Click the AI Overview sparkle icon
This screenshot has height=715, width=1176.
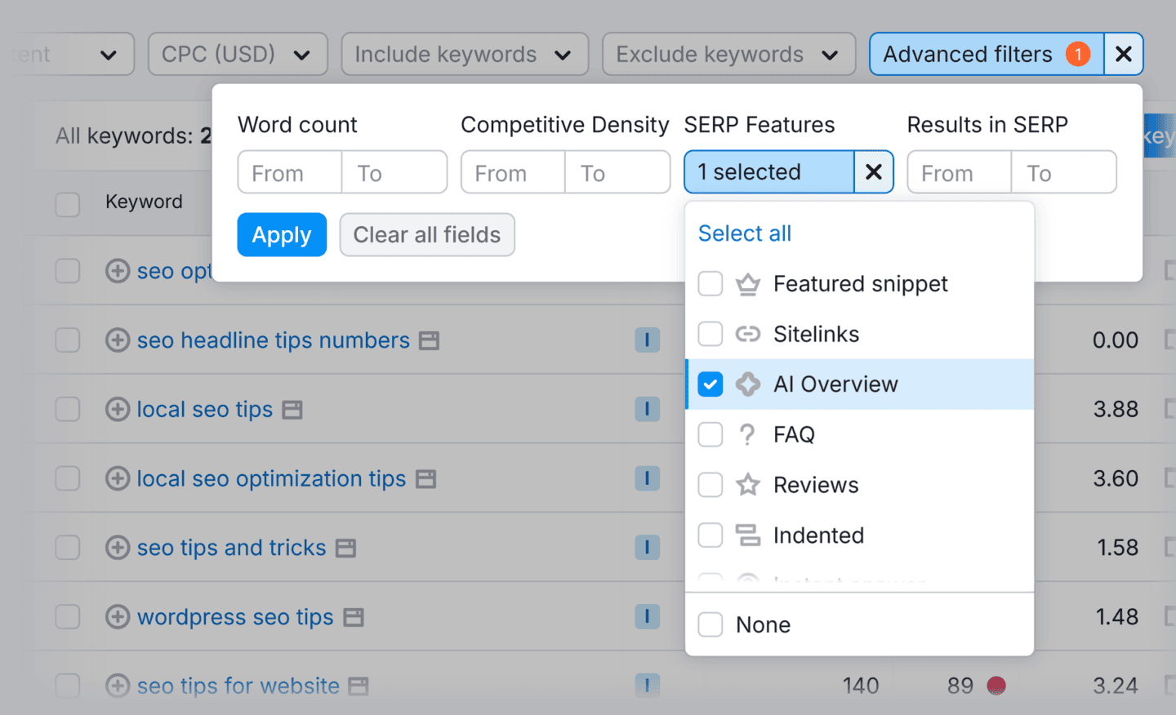pyautogui.click(x=748, y=384)
